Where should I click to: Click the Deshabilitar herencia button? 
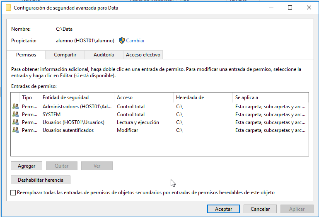click(40, 180)
